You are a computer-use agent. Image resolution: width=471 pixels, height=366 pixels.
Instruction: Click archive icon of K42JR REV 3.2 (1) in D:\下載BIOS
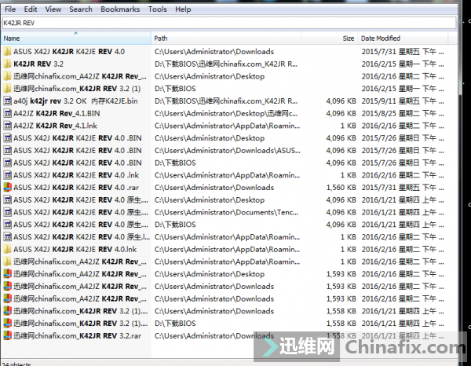click(8, 324)
